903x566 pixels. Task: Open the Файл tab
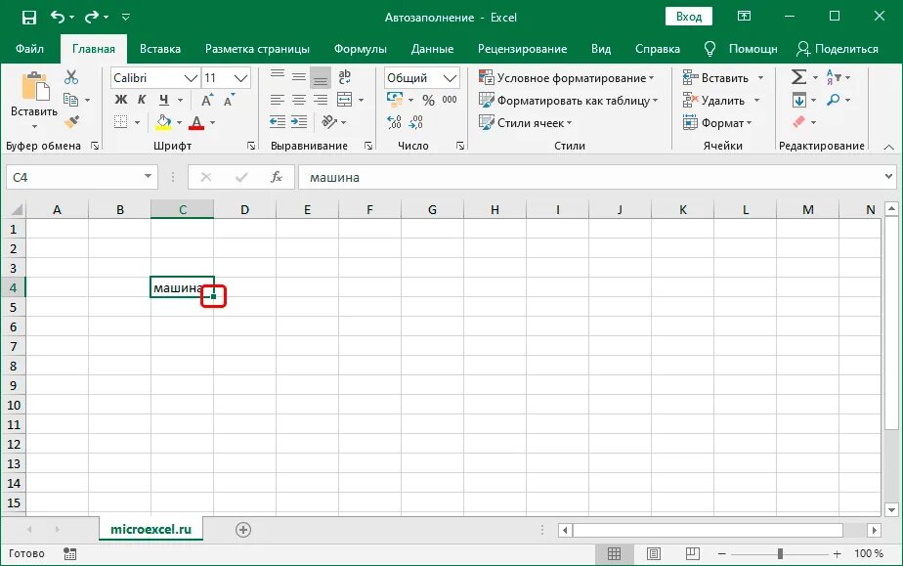tap(29, 49)
